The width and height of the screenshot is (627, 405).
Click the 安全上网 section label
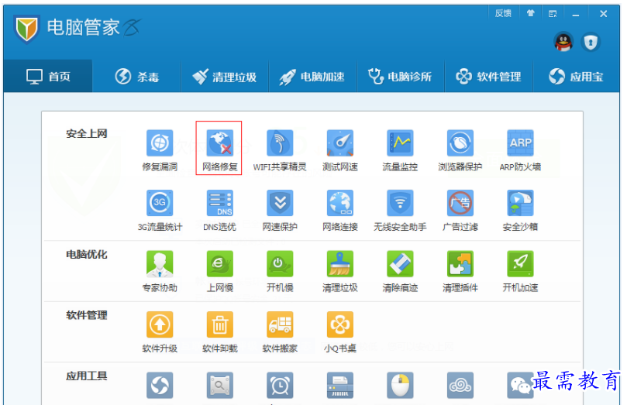pos(86,133)
